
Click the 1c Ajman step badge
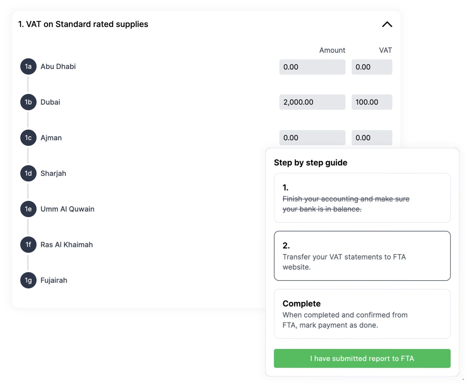(28, 138)
